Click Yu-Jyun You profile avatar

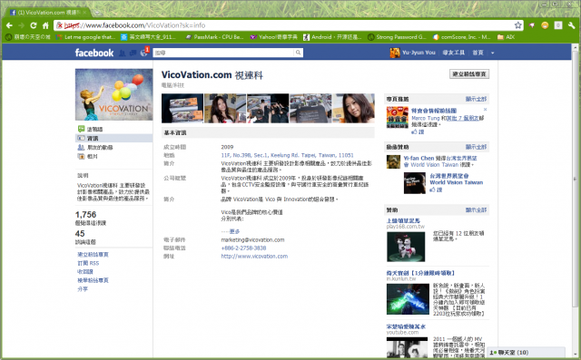395,53
